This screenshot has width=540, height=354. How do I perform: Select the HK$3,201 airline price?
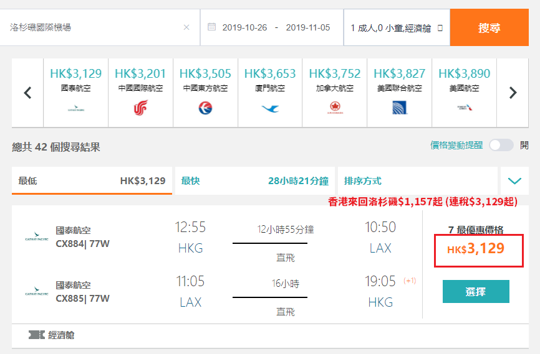(x=140, y=73)
